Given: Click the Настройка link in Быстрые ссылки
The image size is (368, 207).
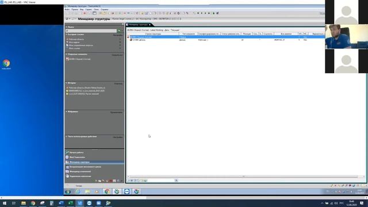Looking at the screenshot, I should click(x=118, y=35).
